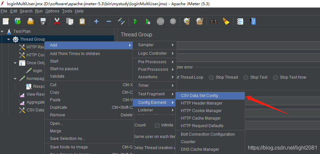The height and width of the screenshot is (154, 320).
Task: Click the Stop sign toolbar icon
Action: coord(160,21)
